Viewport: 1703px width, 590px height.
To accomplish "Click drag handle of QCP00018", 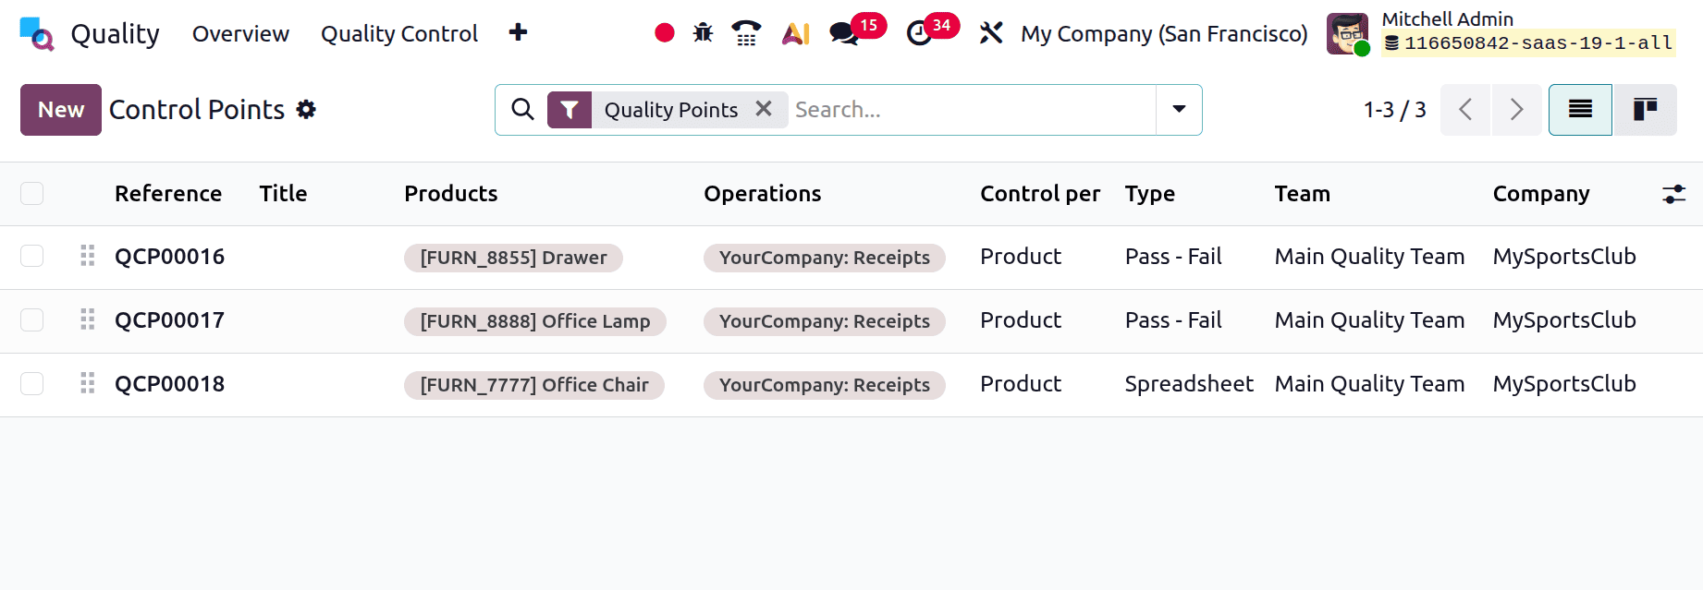I will (88, 383).
